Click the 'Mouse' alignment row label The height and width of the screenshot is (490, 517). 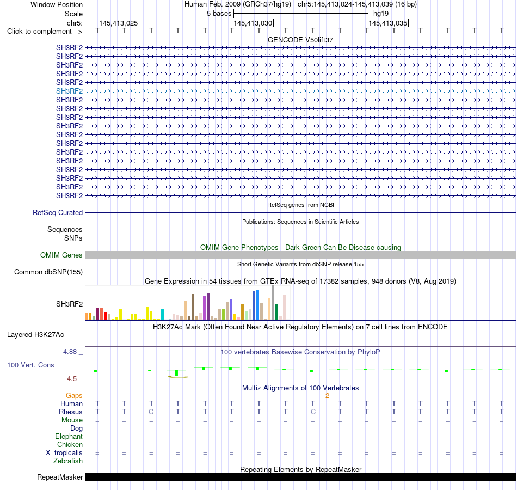(x=72, y=420)
